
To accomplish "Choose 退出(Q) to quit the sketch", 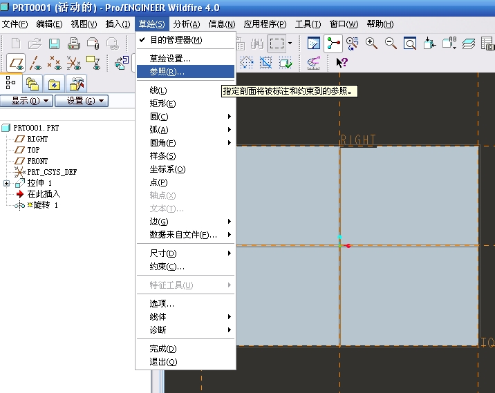I will (185, 362).
